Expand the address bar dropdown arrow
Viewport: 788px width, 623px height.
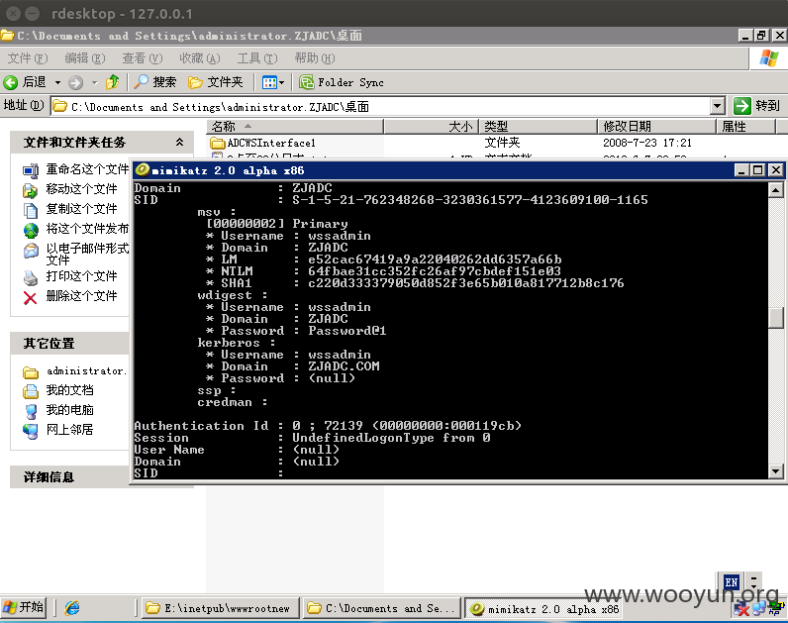tap(718, 107)
